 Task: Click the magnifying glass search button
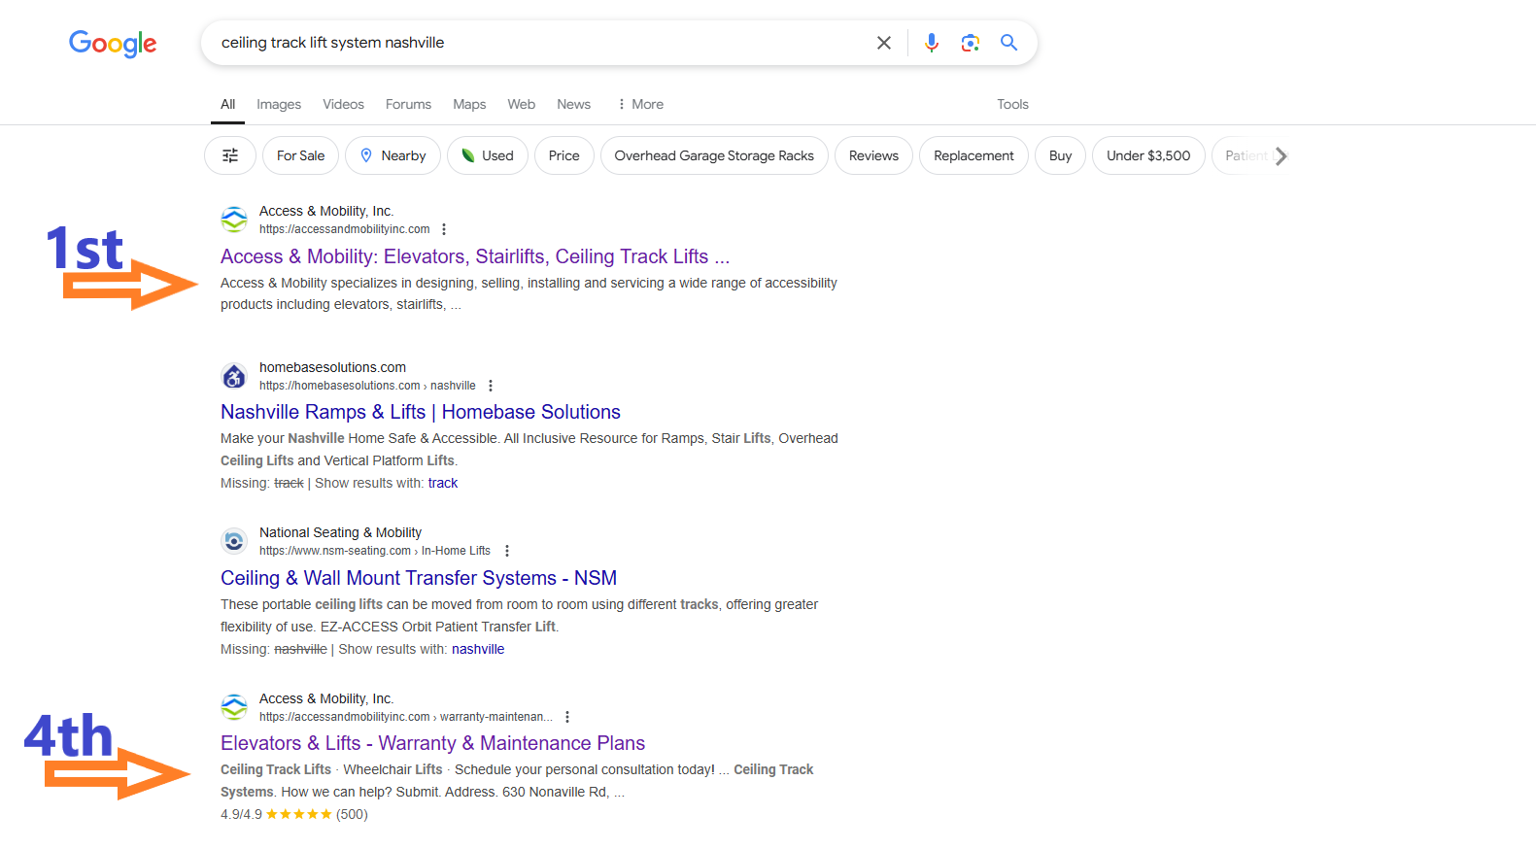[x=1009, y=43]
